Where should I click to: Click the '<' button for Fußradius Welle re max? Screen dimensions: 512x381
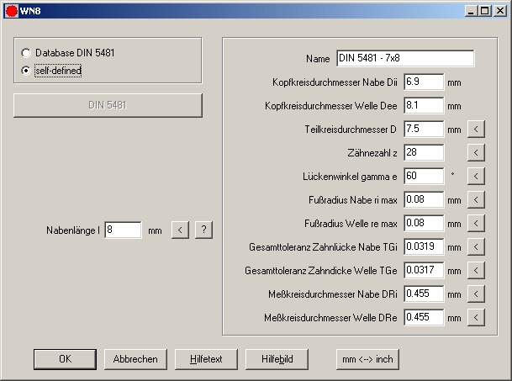[476, 224]
